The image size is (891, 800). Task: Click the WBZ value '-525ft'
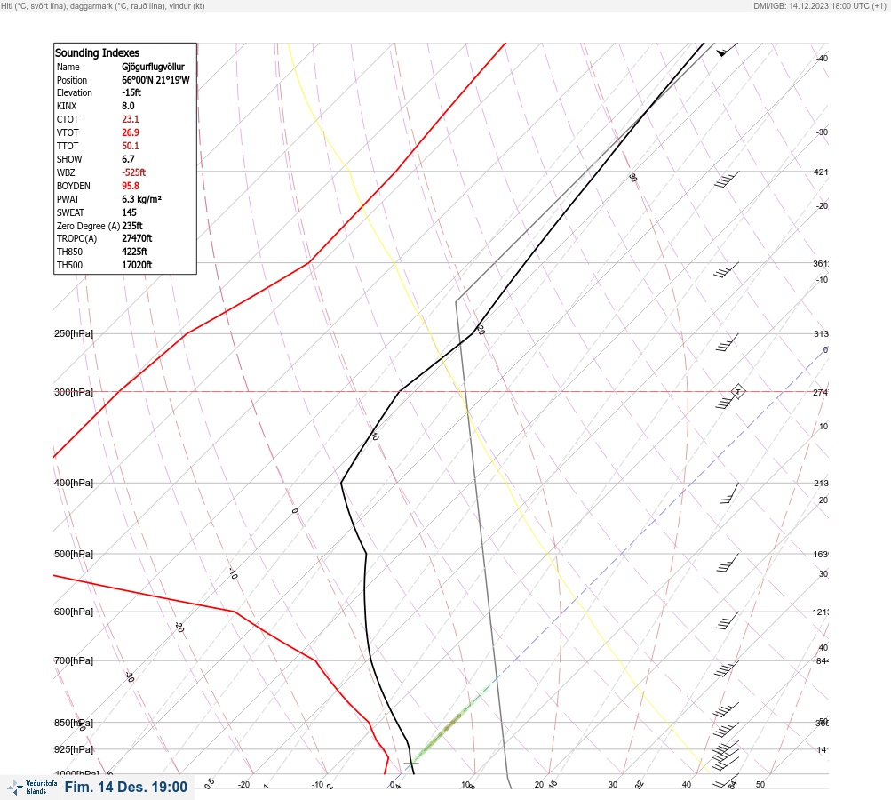pyautogui.click(x=133, y=172)
